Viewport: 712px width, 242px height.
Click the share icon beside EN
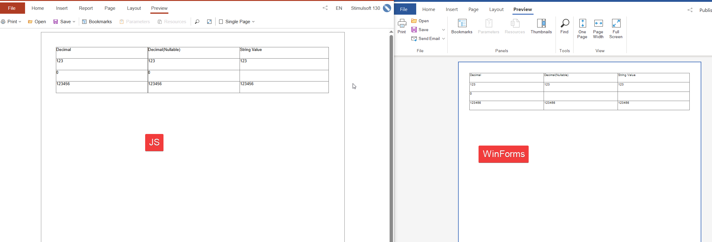point(325,8)
